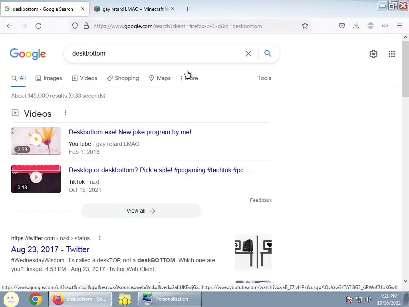The height and width of the screenshot is (307, 409).
Task: Open the Firefox application menu
Action: tap(399, 26)
